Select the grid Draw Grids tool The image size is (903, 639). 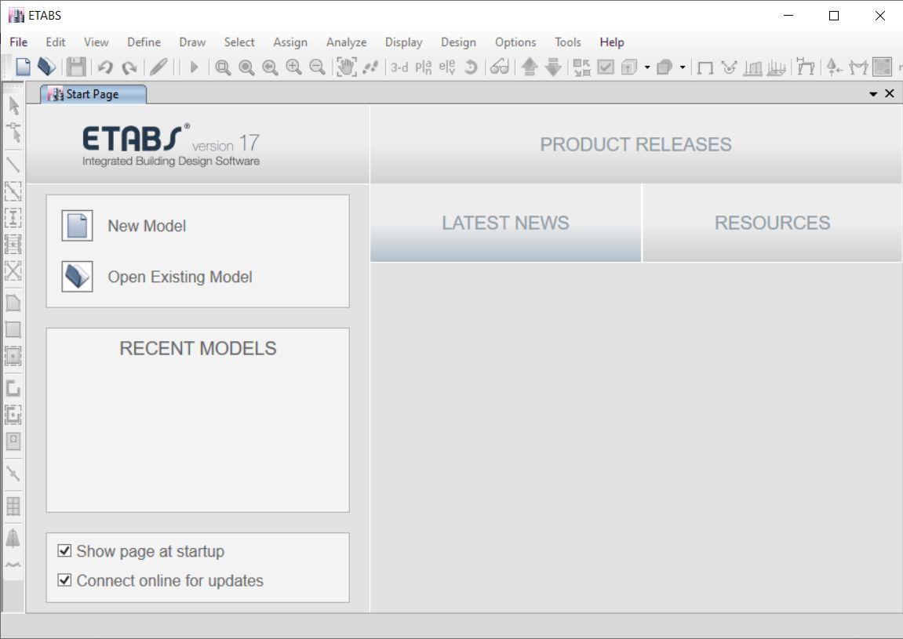[13, 506]
